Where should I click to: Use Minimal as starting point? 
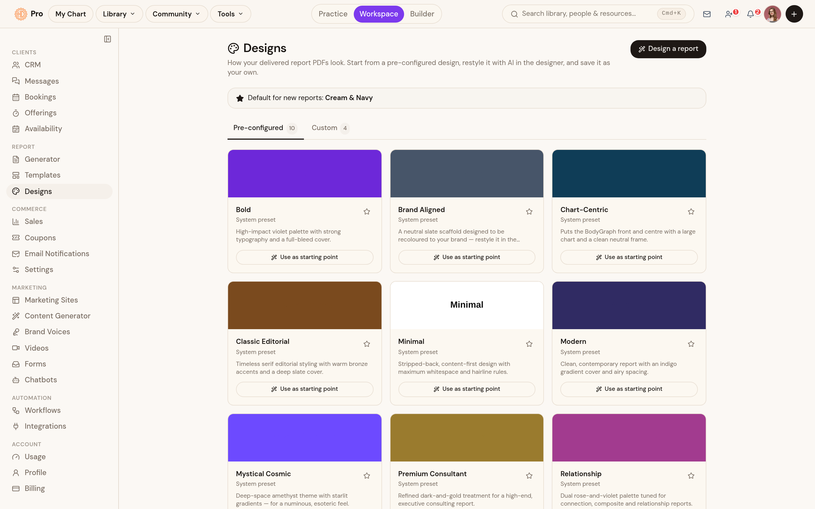pyautogui.click(x=467, y=389)
